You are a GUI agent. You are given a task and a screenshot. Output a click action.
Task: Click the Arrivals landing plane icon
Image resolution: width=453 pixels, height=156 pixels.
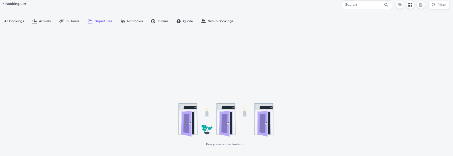(34, 21)
